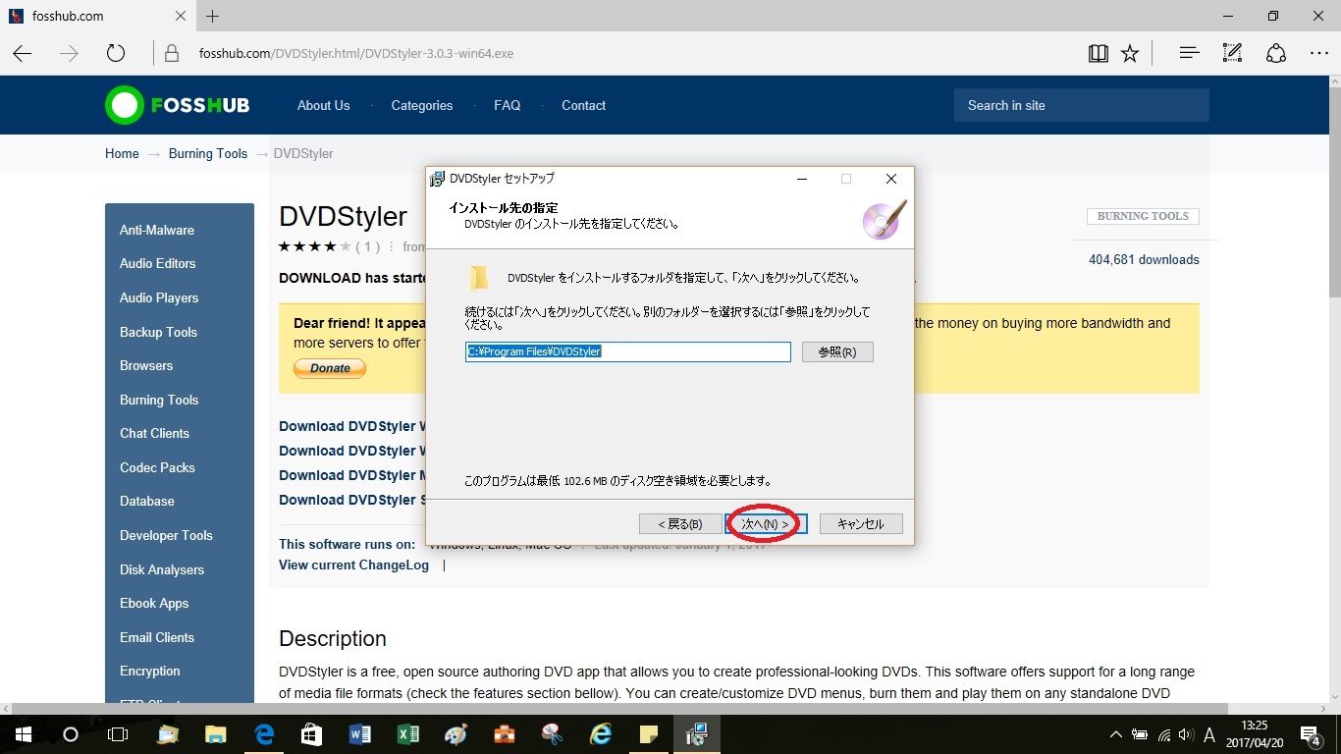
Task: Open the Edge Hub icon
Action: coord(1190,53)
